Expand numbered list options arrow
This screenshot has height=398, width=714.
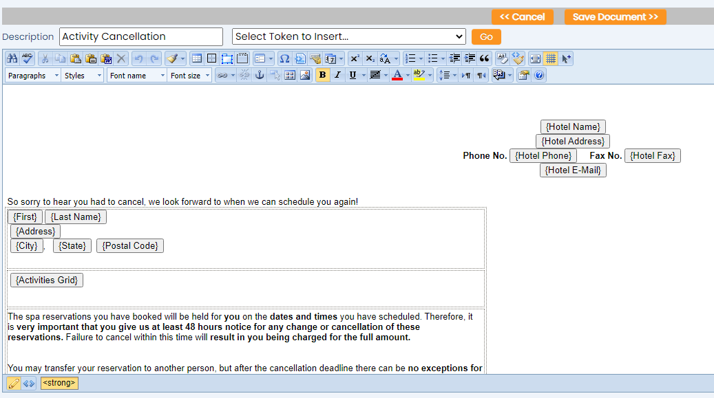[421, 58]
